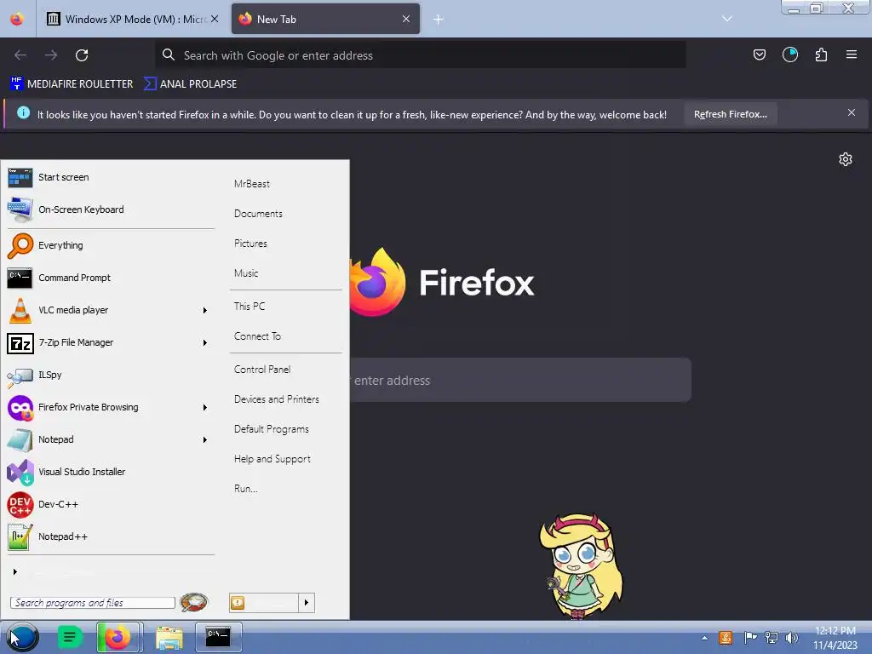Close the New Tab tab
The height and width of the screenshot is (654, 872).
[x=406, y=19]
